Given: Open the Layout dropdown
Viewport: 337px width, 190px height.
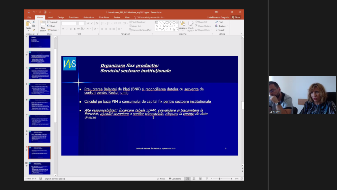Looking at the screenshot, I should pyautogui.click(x=53, y=22).
